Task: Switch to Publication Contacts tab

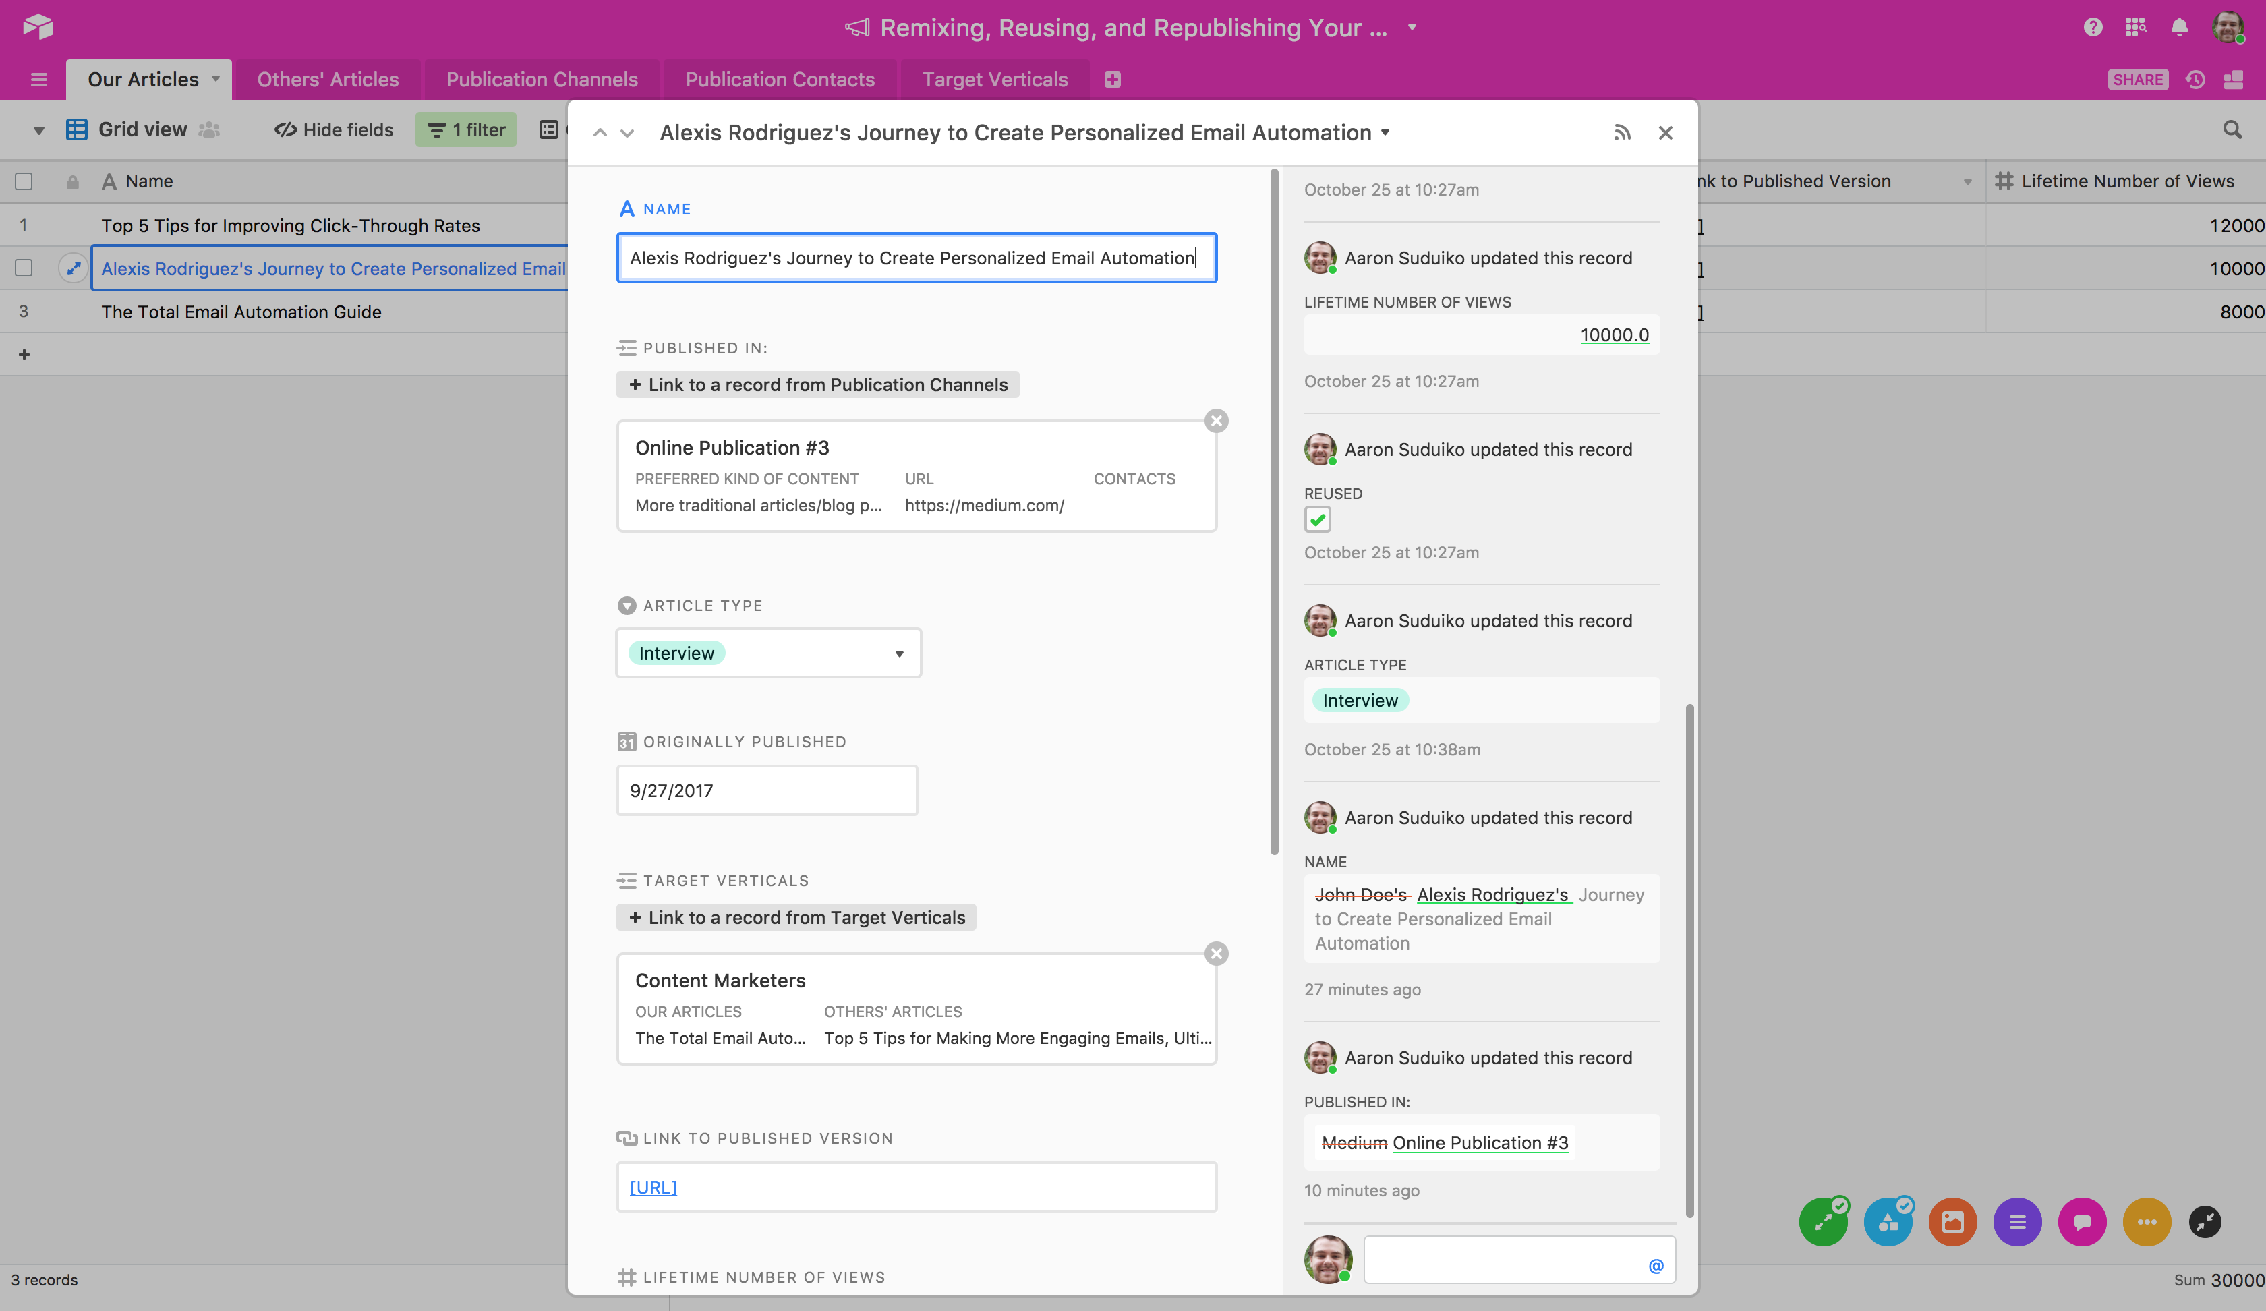Action: pyautogui.click(x=780, y=79)
